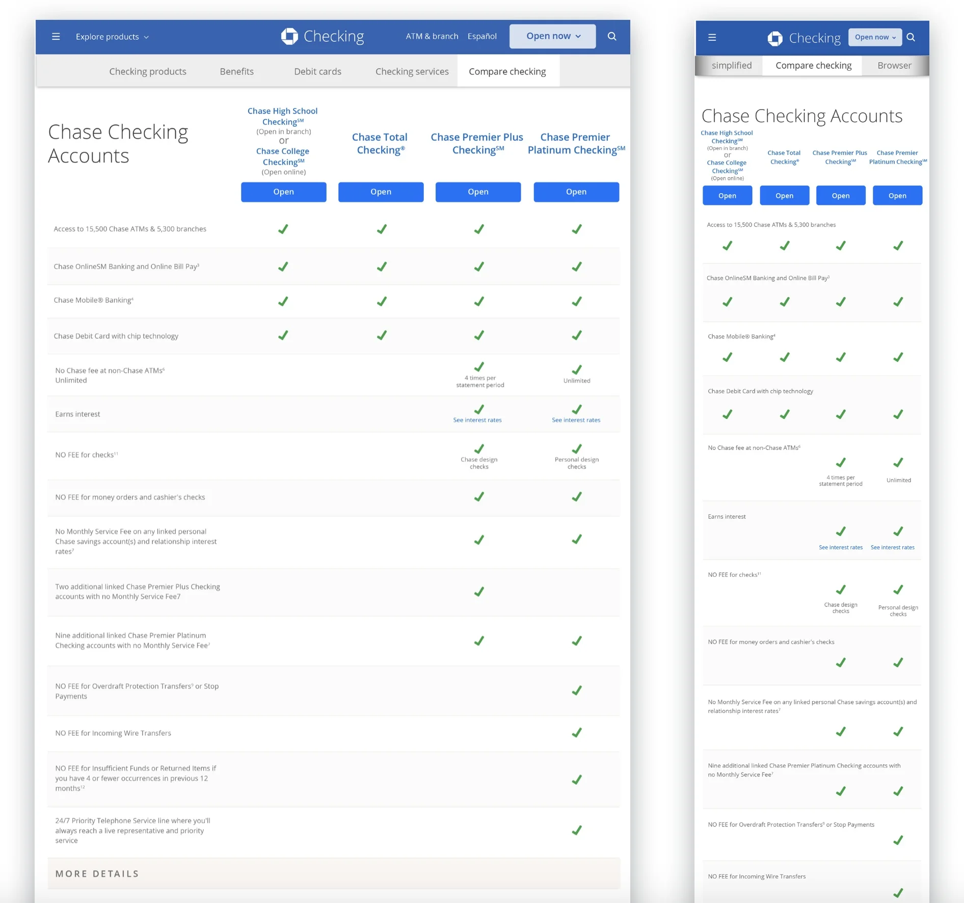
Task: Click 'NO FEE for checks' label, mobile
Action: tap(734, 574)
